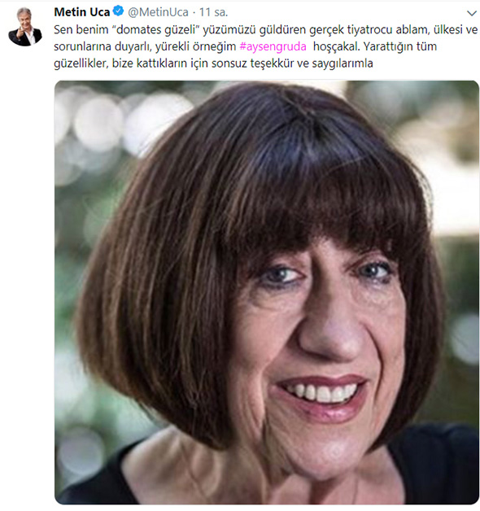This screenshot has height=511, width=480.
Task: Open Metin Uca's profile picture avatar
Action: [x=25, y=26]
